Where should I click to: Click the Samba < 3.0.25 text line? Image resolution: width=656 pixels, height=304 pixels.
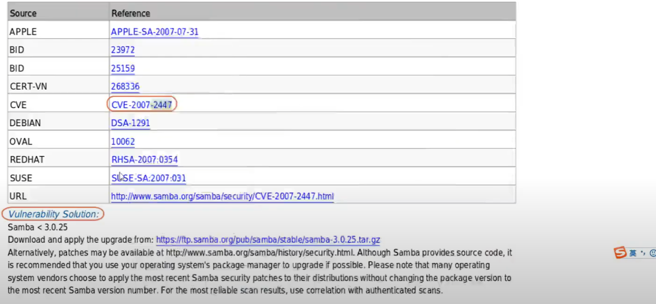point(38,227)
